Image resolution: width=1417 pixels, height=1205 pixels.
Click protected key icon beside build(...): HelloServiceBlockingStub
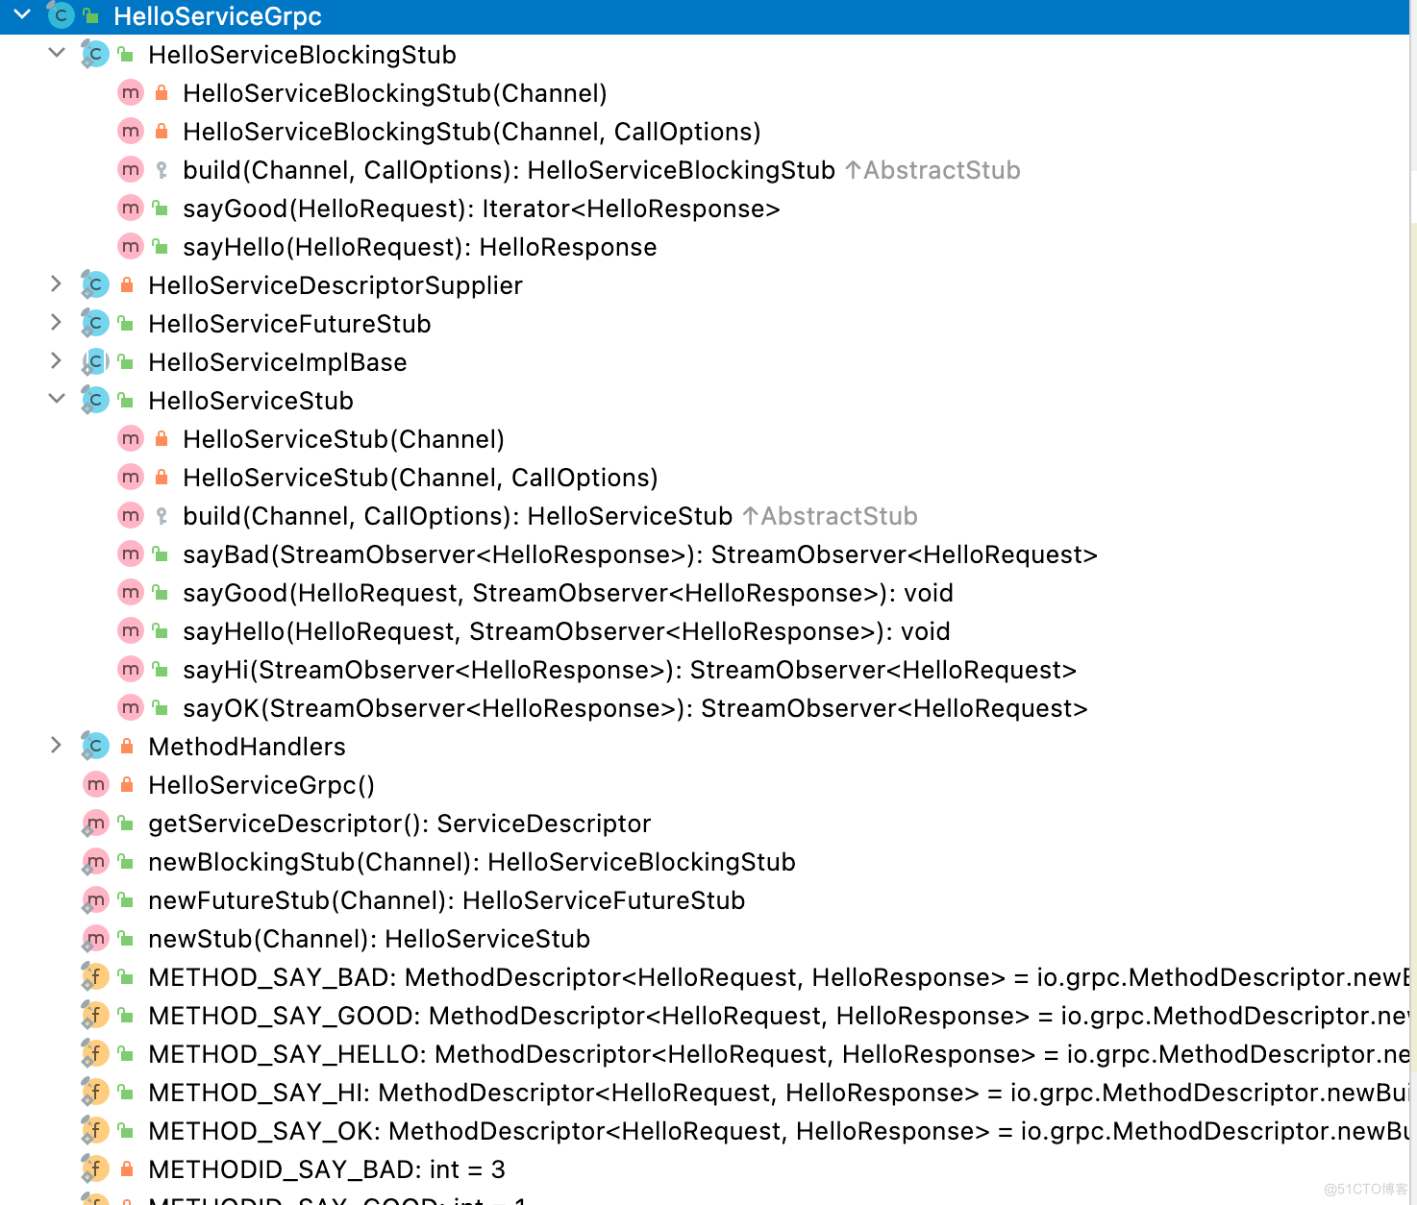click(x=162, y=169)
